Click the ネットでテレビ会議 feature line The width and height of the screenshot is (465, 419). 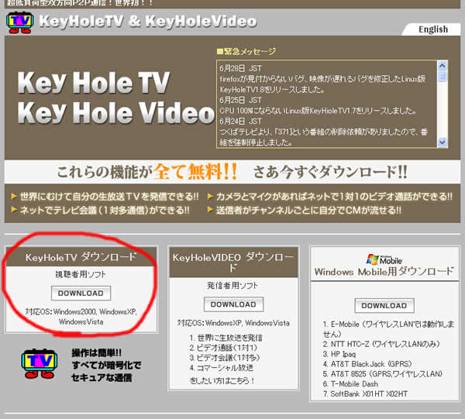[100, 210]
